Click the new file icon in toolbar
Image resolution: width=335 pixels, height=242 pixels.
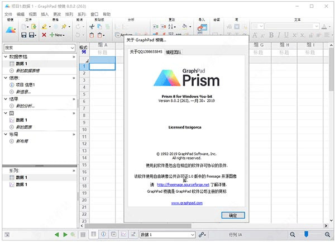pyautogui.click(x=24, y=27)
